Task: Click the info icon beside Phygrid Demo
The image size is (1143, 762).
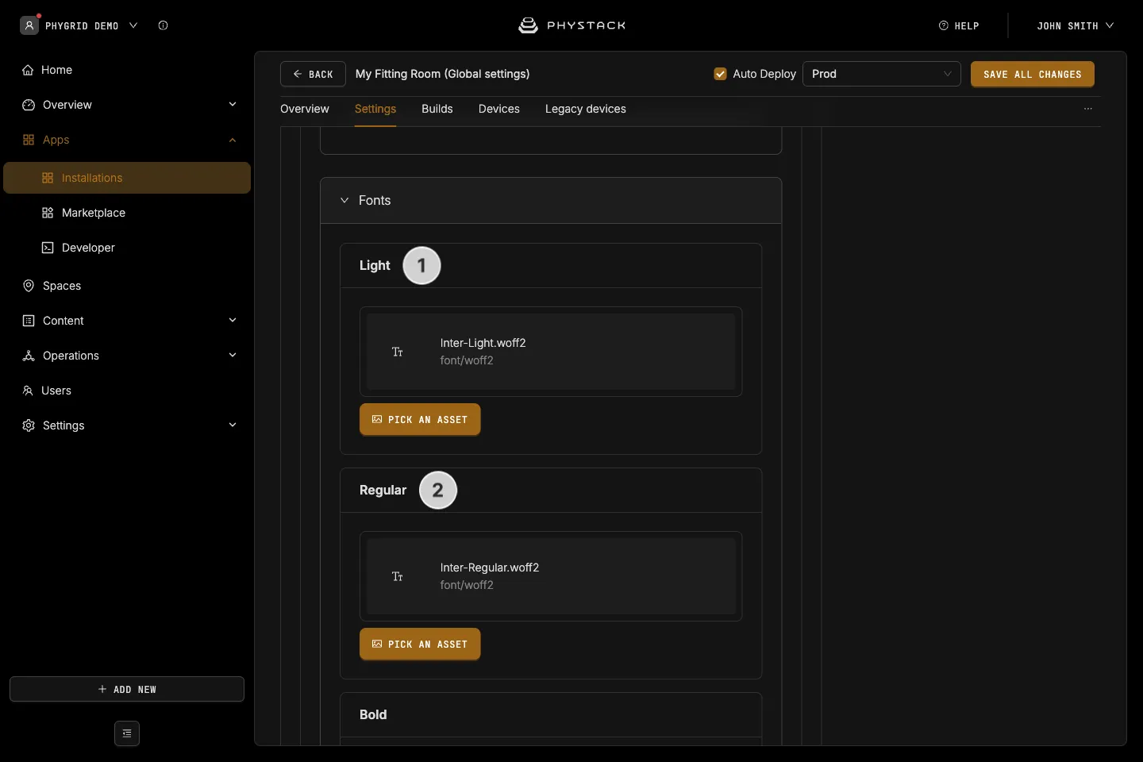Action: [163, 25]
